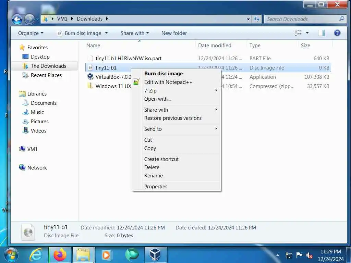The width and height of the screenshot is (351, 263).
Task: Click the Favorites star icon
Action: [22, 47]
